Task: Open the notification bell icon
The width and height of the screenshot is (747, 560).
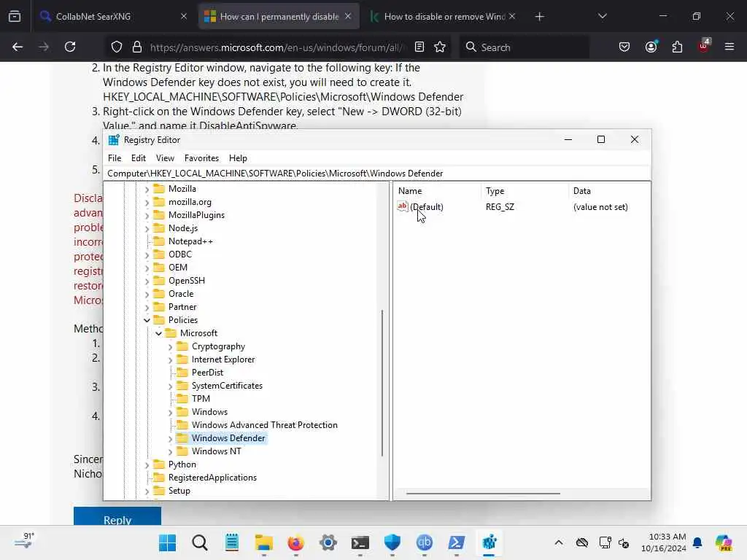Action: pos(697,542)
